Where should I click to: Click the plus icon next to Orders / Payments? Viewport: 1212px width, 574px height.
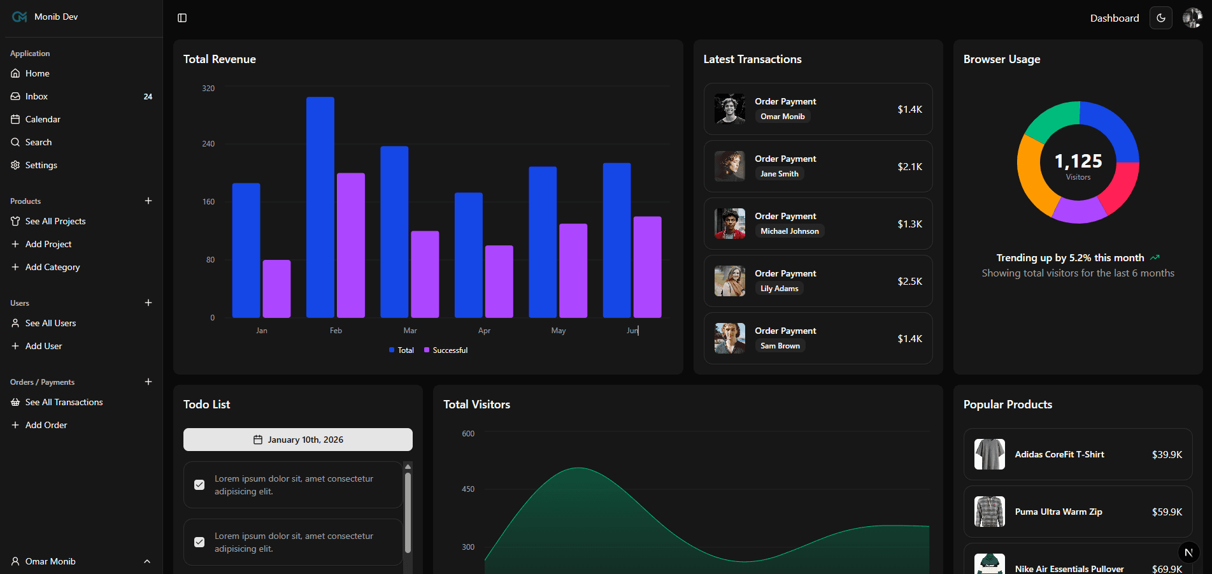click(x=148, y=382)
